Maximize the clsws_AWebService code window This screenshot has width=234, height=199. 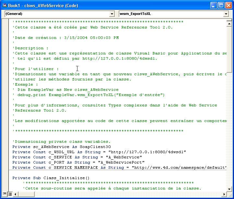(221, 6)
